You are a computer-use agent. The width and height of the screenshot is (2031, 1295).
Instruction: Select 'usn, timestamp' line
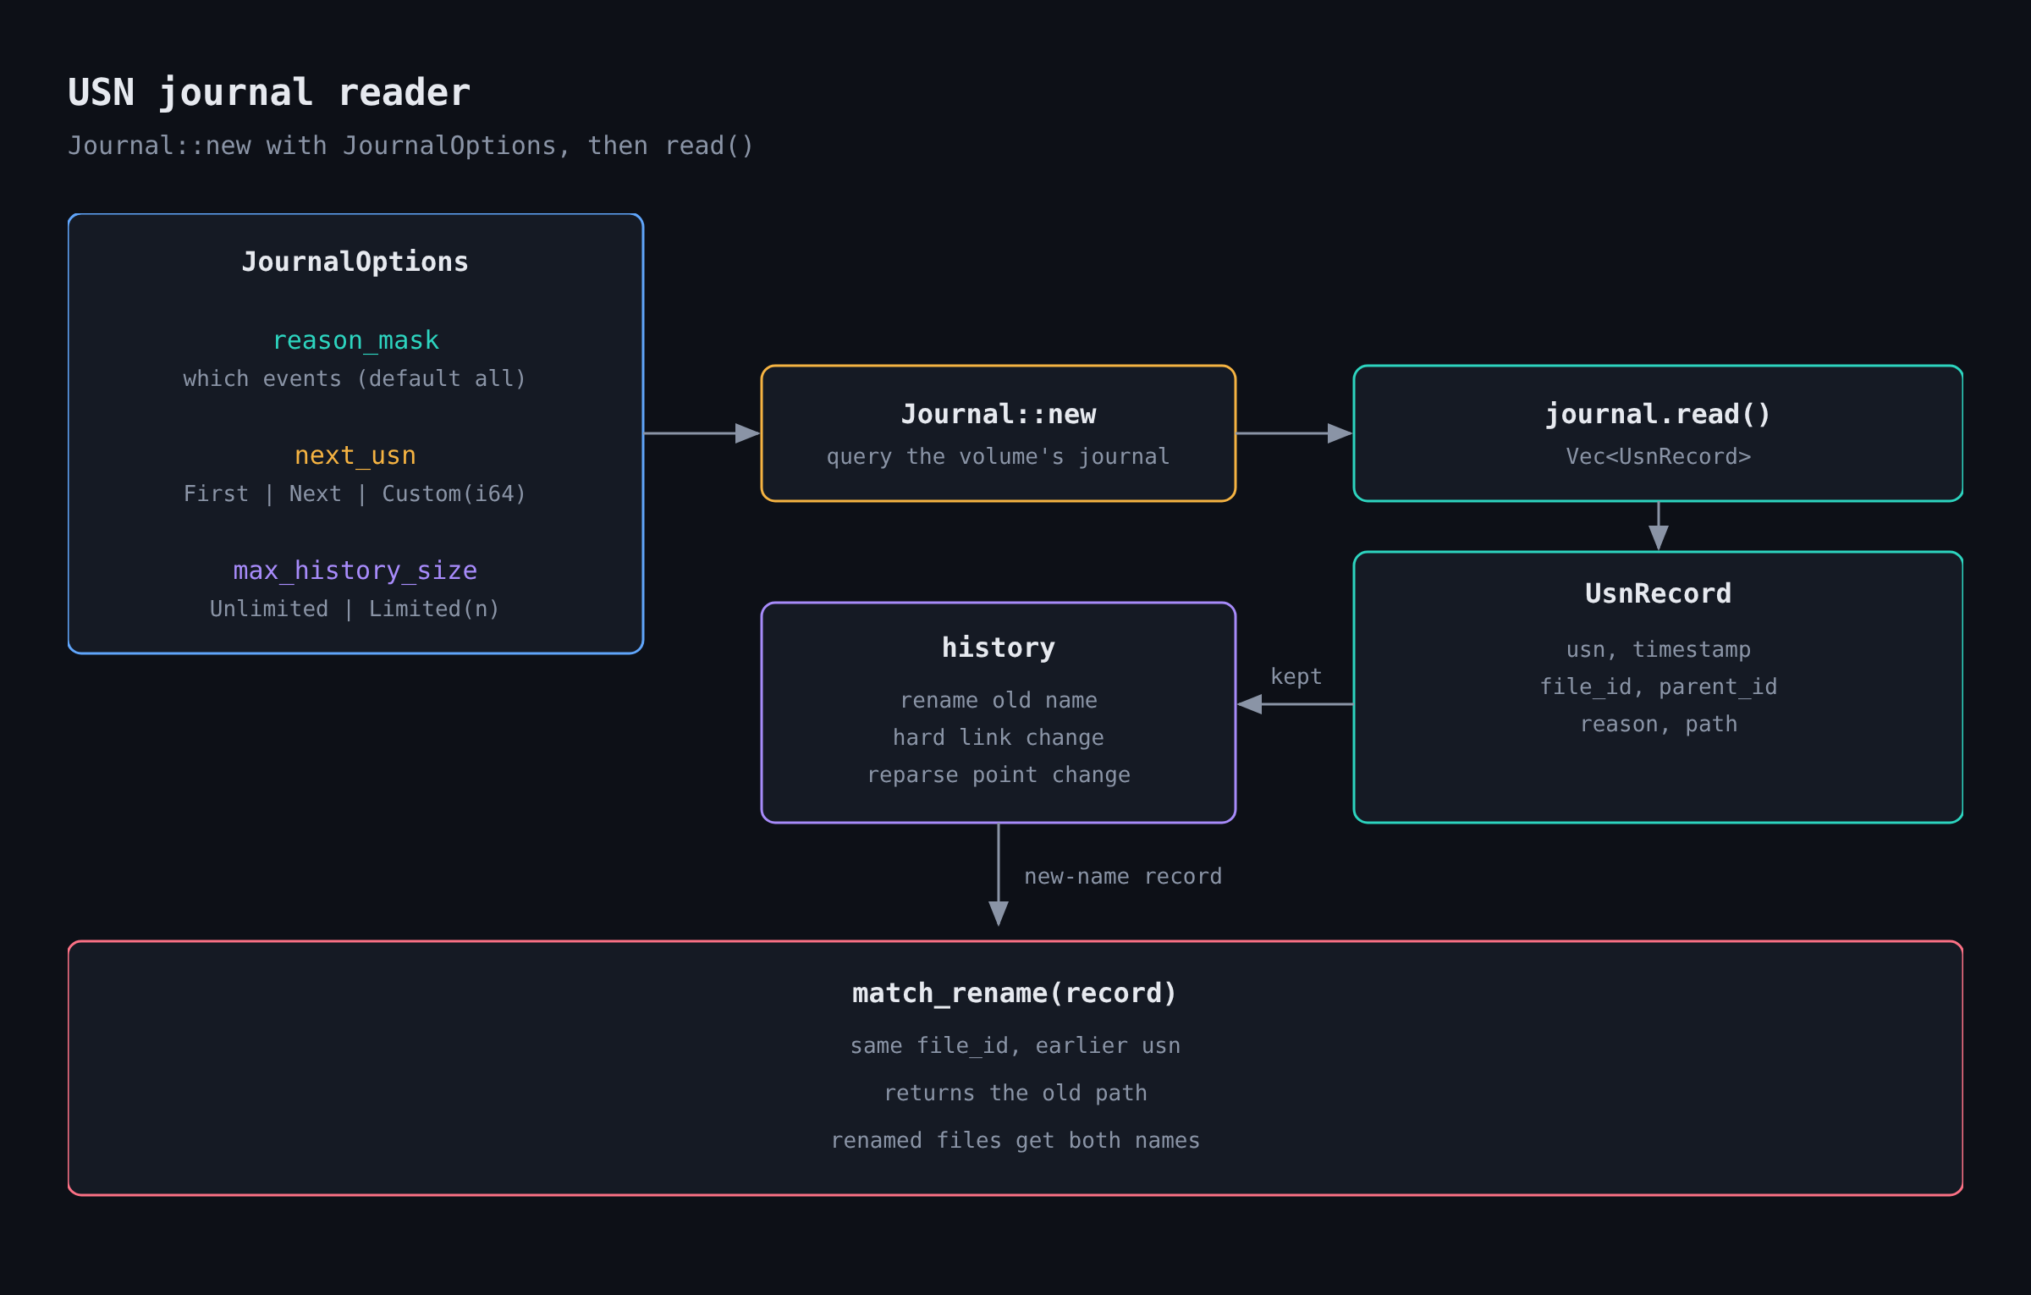[1659, 650]
